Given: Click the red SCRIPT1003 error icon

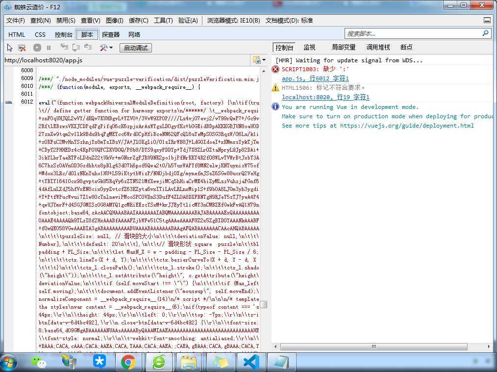Looking at the screenshot, I should (x=275, y=69).
